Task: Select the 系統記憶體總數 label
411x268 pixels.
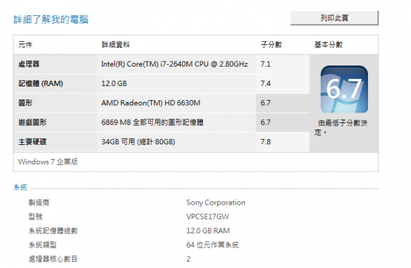Action: pyautogui.click(x=53, y=231)
